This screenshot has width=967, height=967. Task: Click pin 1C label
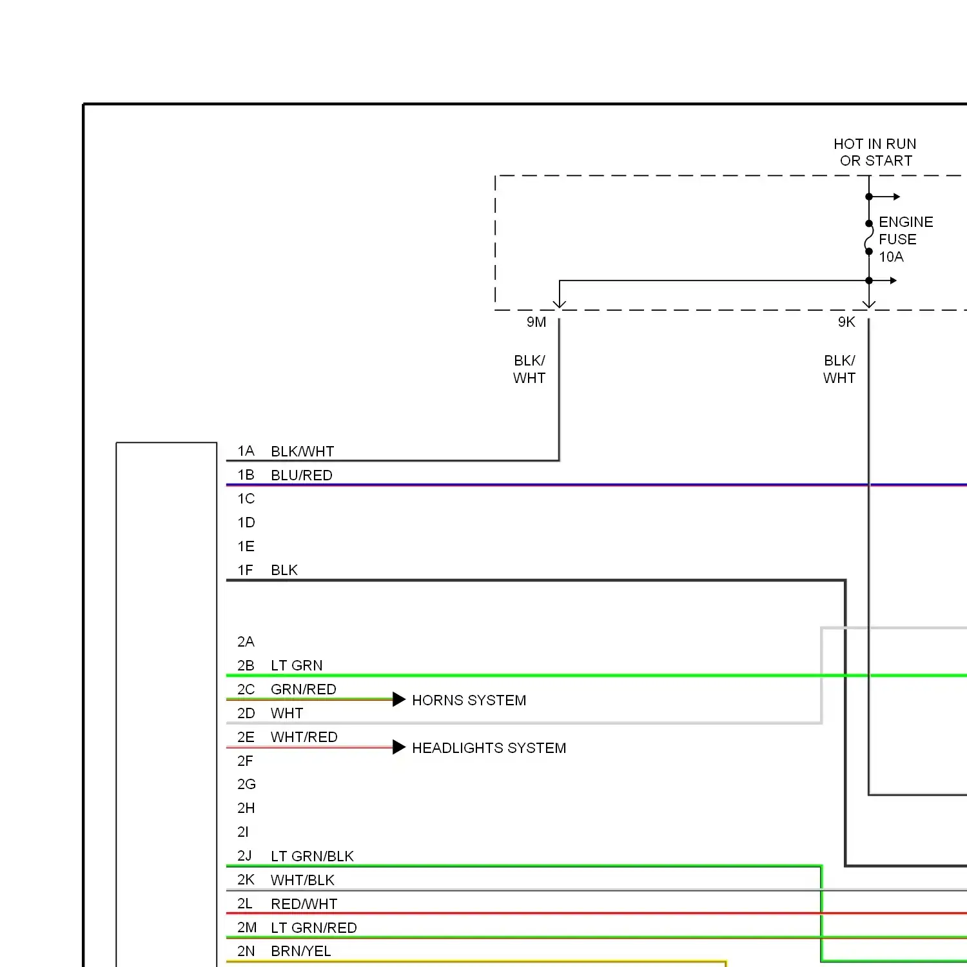[246, 499]
